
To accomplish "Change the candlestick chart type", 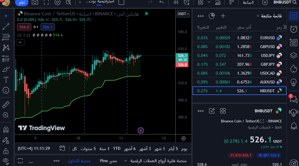I will (231, 2).
